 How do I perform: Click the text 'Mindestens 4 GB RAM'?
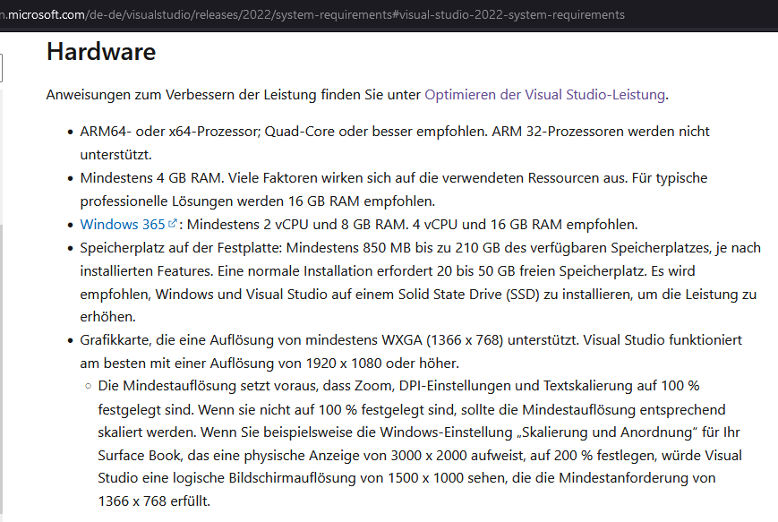click(151, 178)
